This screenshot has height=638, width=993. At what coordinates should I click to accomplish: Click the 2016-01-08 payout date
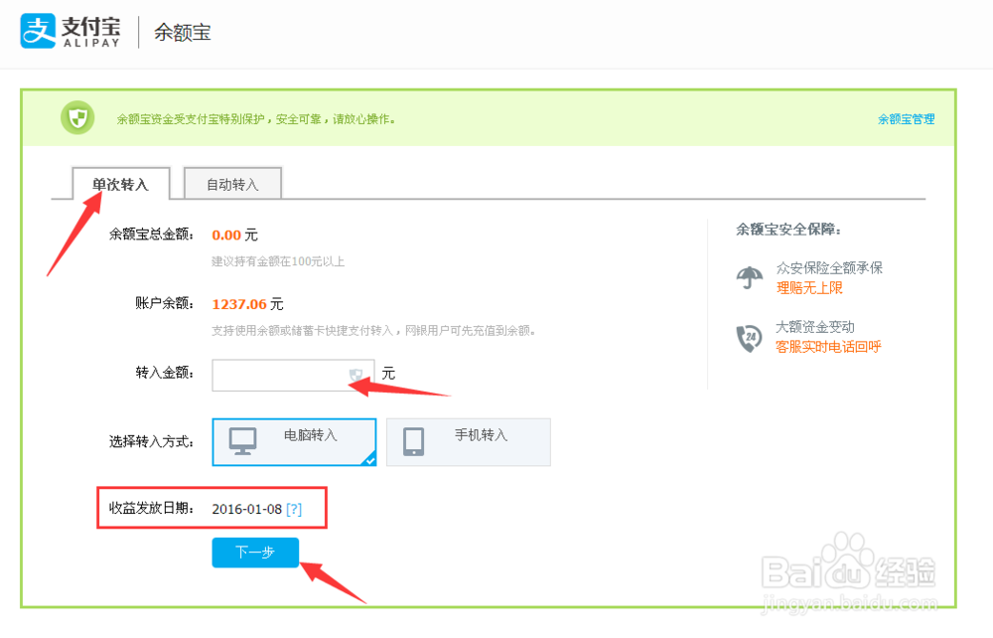pyautogui.click(x=247, y=509)
